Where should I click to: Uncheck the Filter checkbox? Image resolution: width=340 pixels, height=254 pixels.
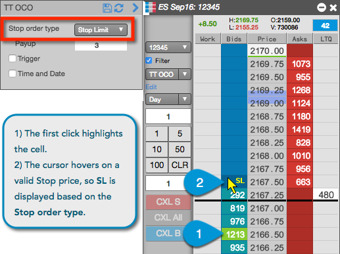(149, 60)
